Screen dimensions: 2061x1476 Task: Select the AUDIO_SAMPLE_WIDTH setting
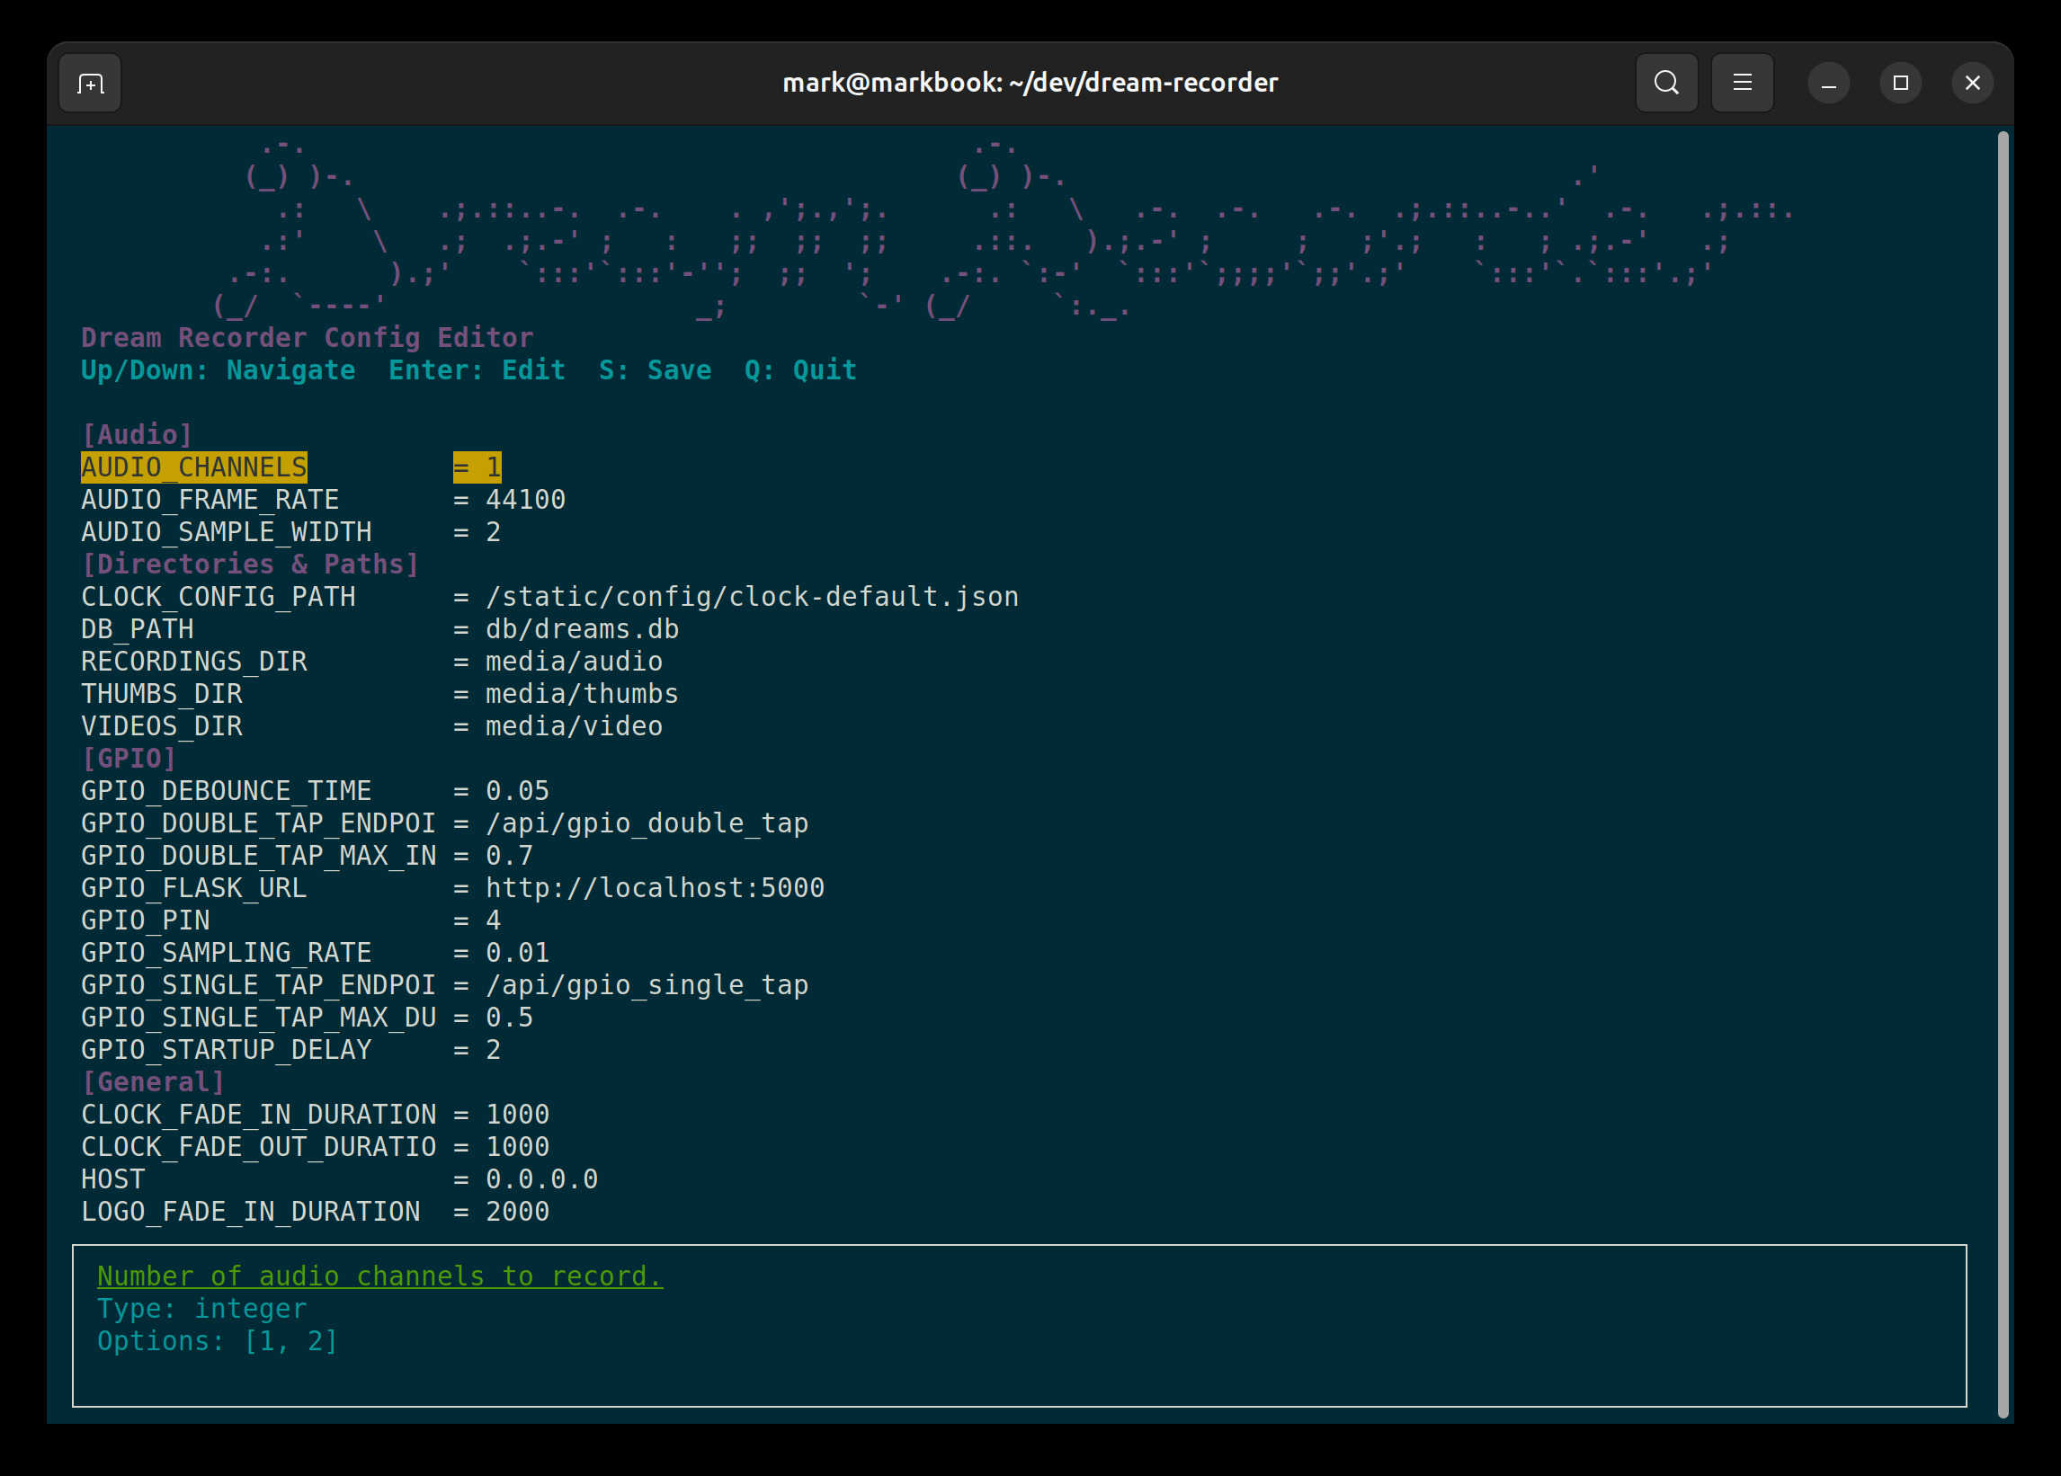coord(227,531)
